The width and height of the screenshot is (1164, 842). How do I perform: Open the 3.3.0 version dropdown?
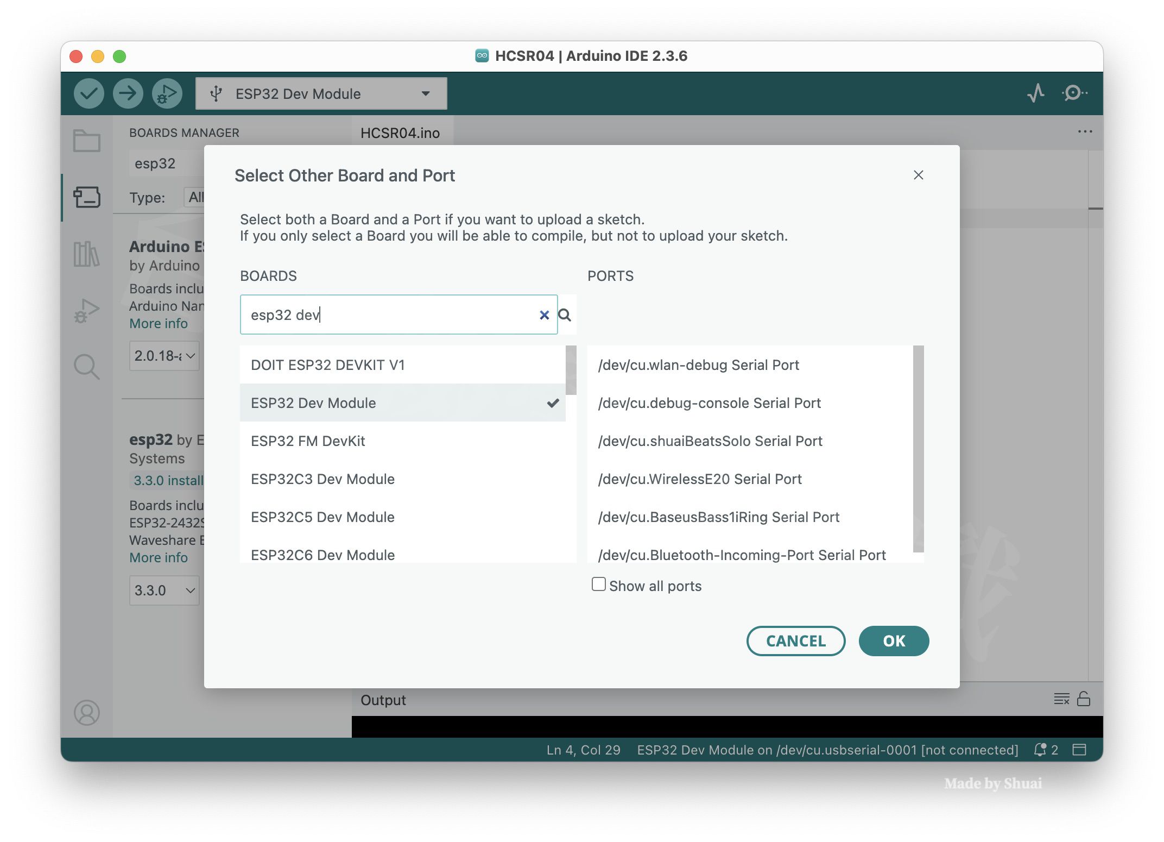(164, 590)
